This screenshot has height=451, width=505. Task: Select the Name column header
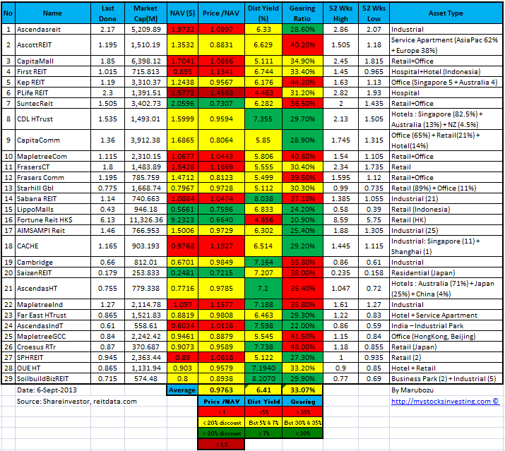pos(53,13)
